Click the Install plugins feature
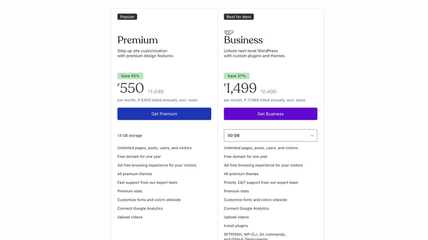Viewport: 428px width, 240px height. [236, 226]
